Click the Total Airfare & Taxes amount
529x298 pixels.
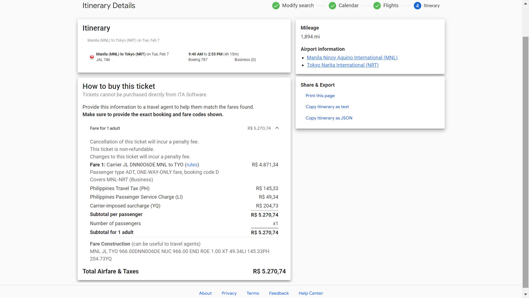[269, 272]
